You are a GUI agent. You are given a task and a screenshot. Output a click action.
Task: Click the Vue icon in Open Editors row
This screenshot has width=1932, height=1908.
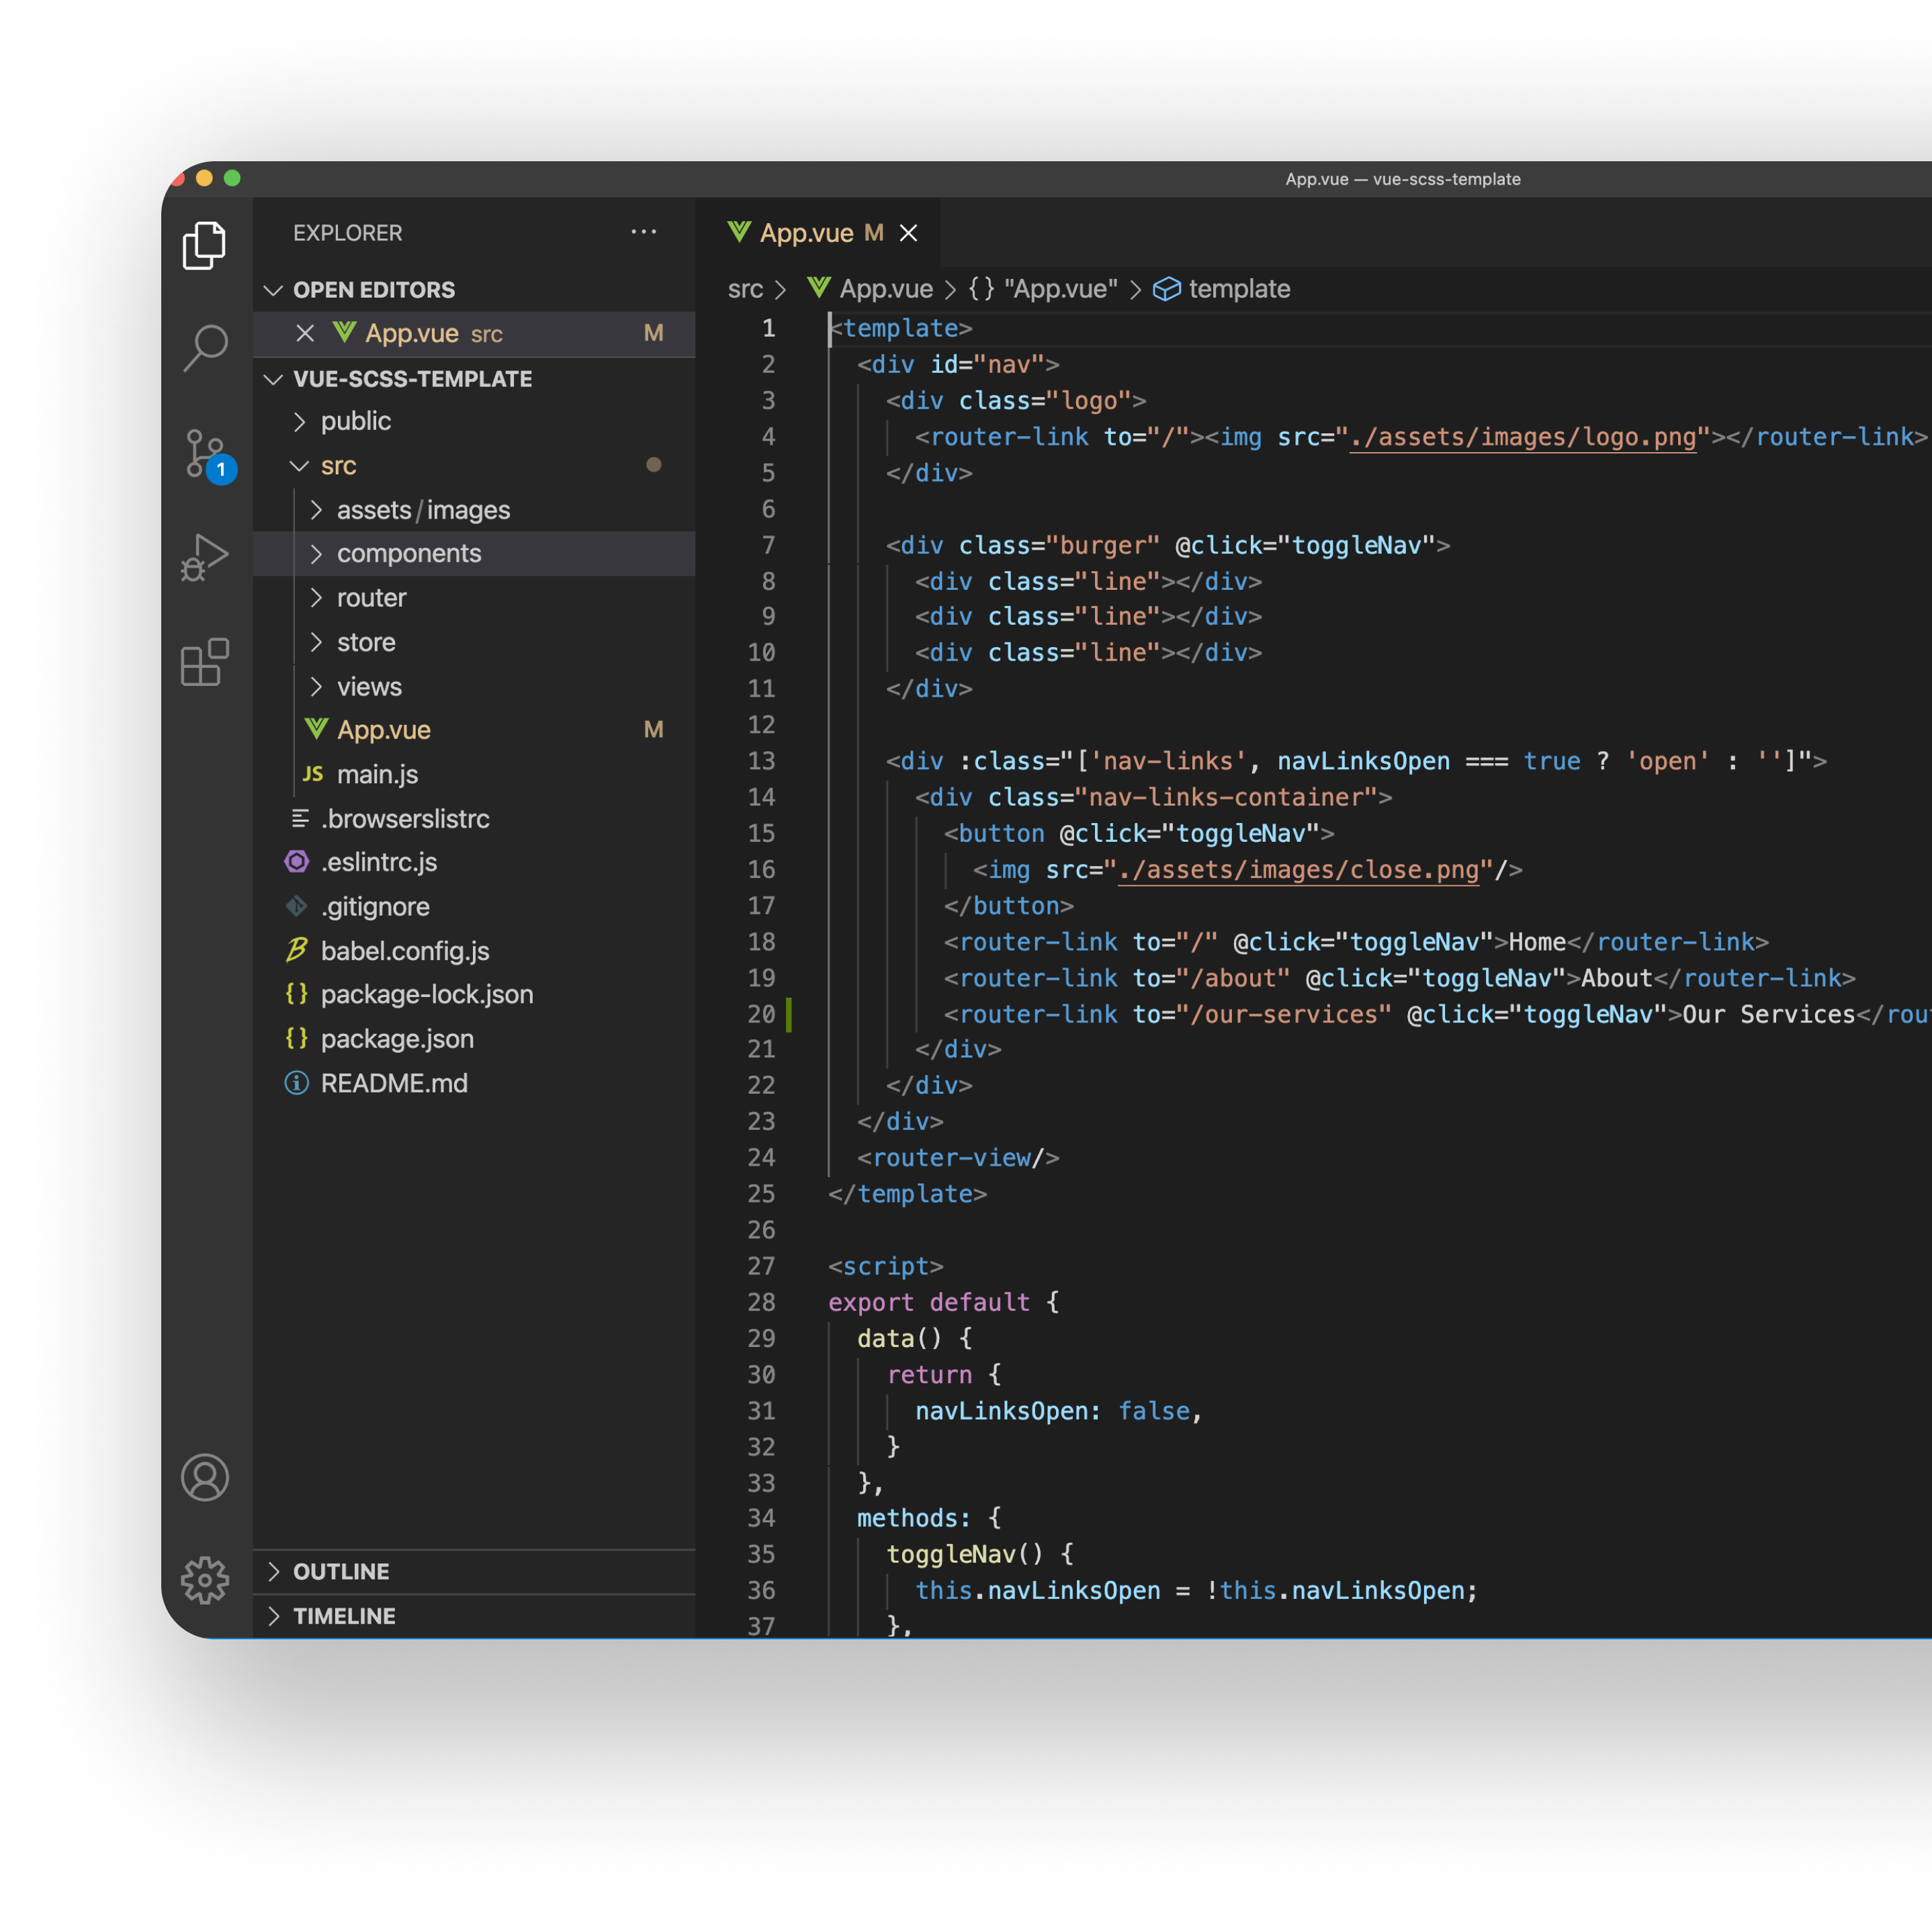pos(344,332)
